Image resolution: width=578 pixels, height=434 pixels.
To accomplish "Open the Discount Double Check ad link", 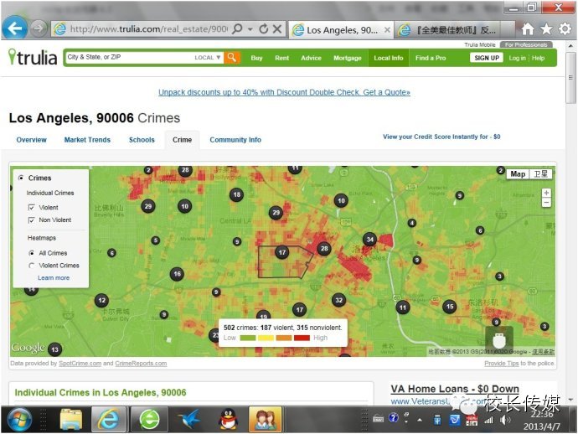I will 284,92.
